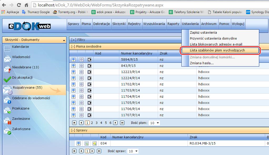Go to first page of Pisma list
269x155 pixels.
click(x=74, y=123)
